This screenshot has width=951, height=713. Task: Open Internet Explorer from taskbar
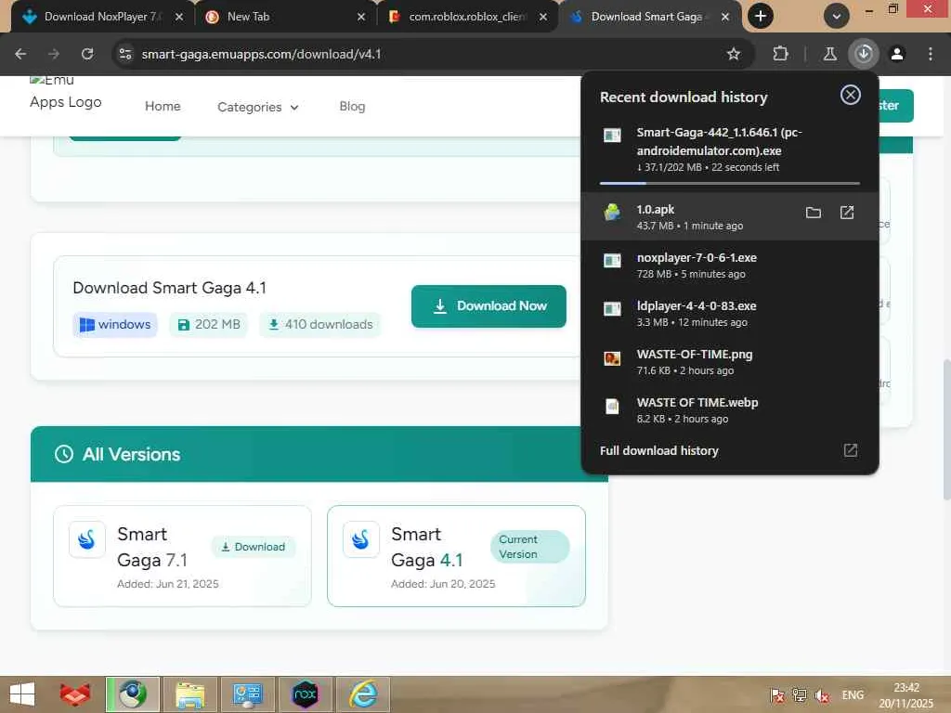[363, 694]
